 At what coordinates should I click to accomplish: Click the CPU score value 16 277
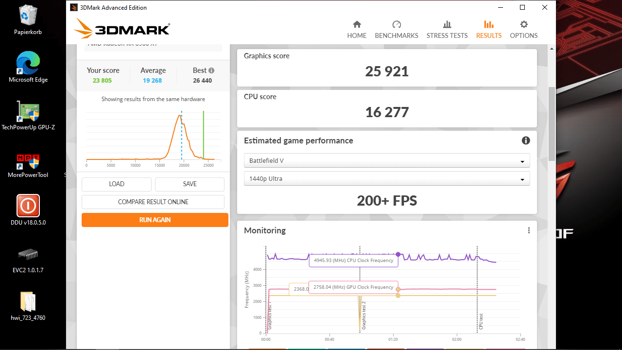tap(387, 112)
